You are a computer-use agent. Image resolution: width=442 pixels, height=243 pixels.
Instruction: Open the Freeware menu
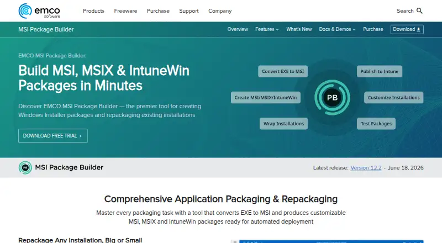125,10
